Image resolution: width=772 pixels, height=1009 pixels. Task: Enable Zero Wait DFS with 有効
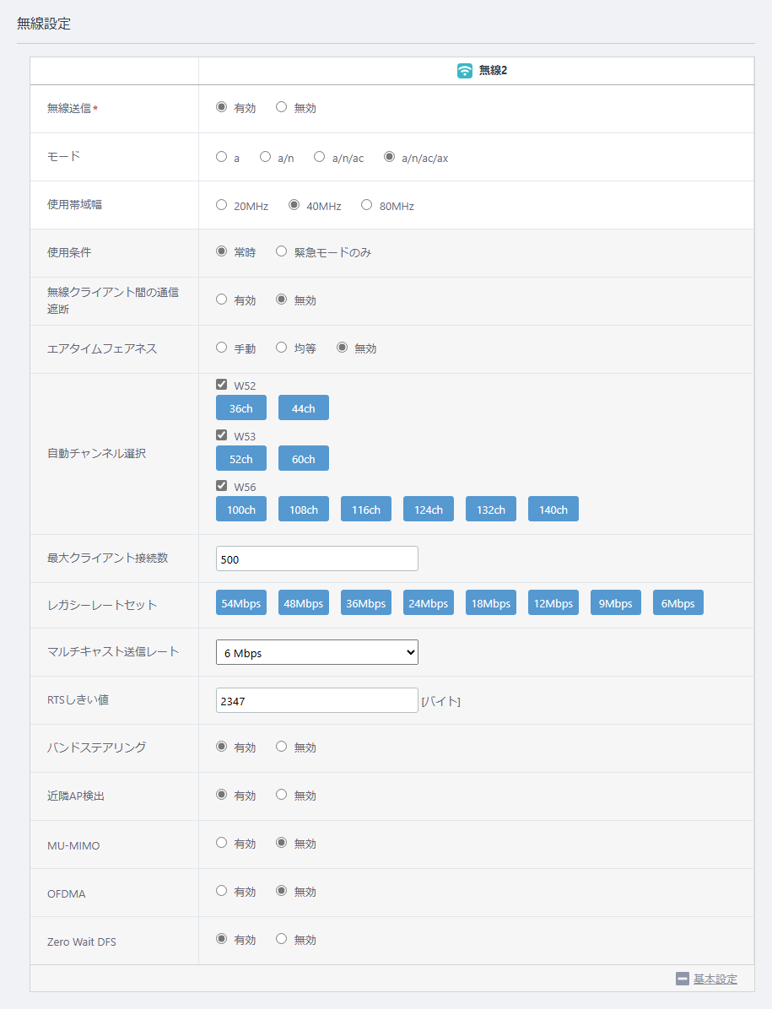coord(221,939)
